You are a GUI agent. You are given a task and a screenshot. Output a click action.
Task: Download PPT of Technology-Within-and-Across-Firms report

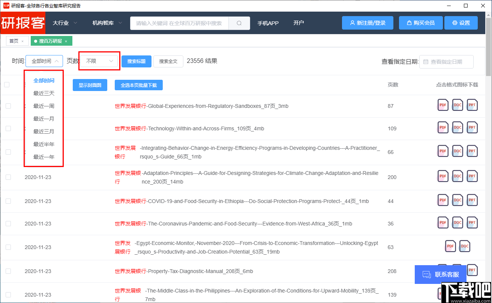pyautogui.click(x=472, y=128)
